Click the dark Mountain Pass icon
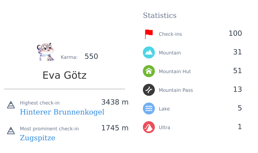258x153 pixels. point(149,90)
